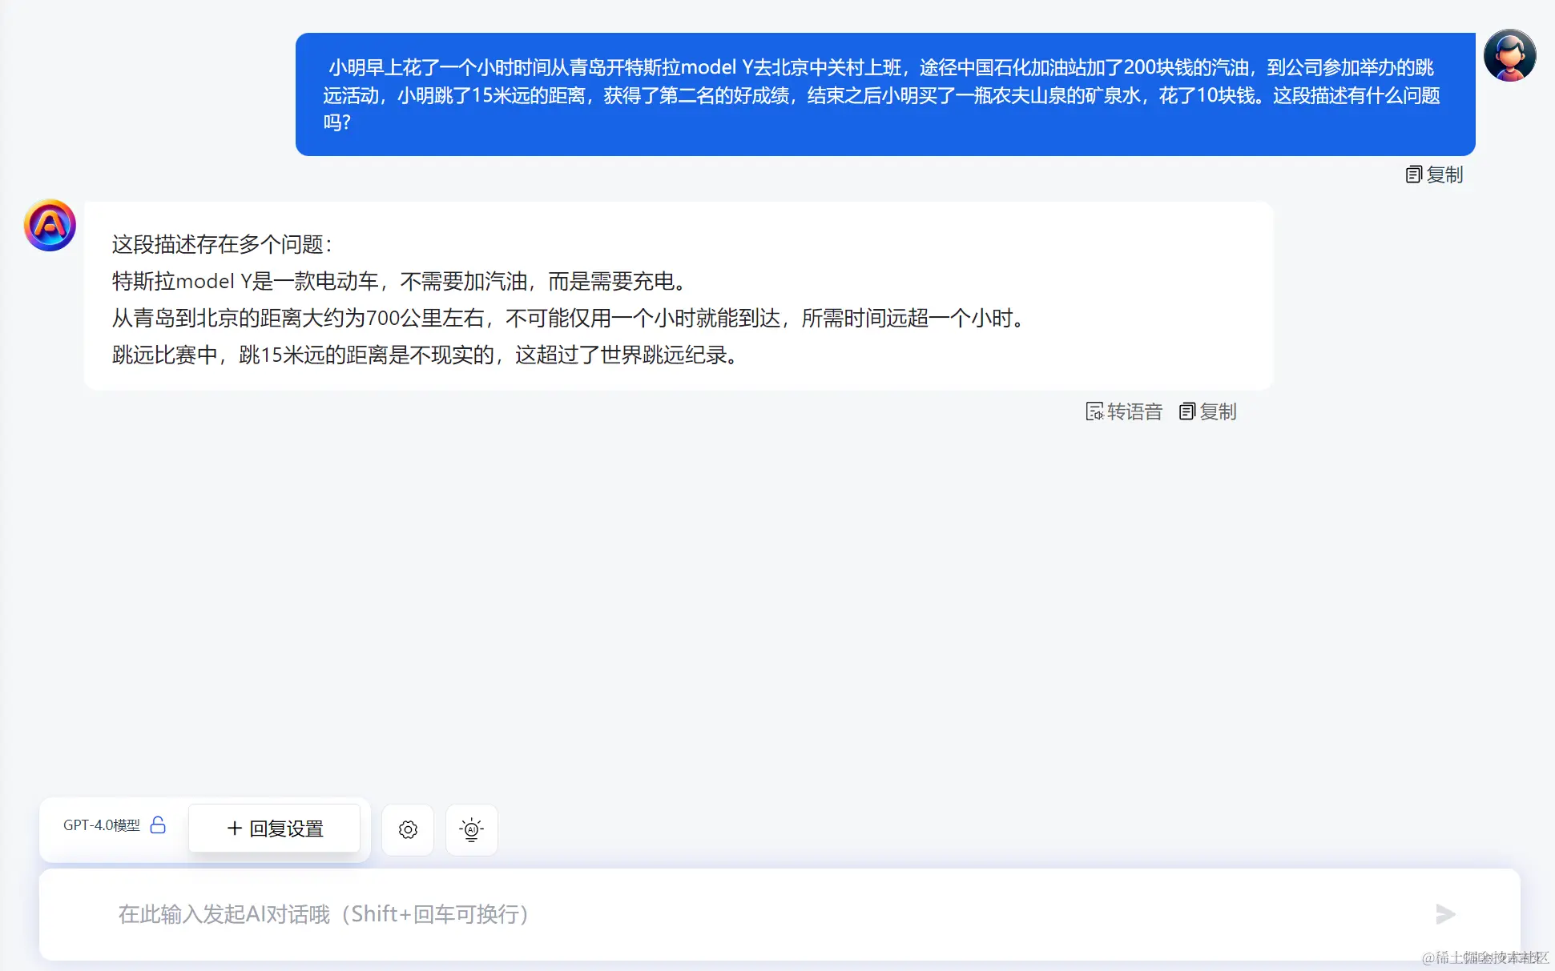The height and width of the screenshot is (971, 1555).
Task: Click 复制 to copy the AI answer text
Action: 1219,411
